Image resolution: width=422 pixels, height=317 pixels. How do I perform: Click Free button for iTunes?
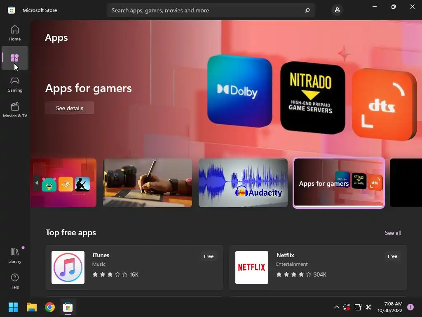pos(209,256)
